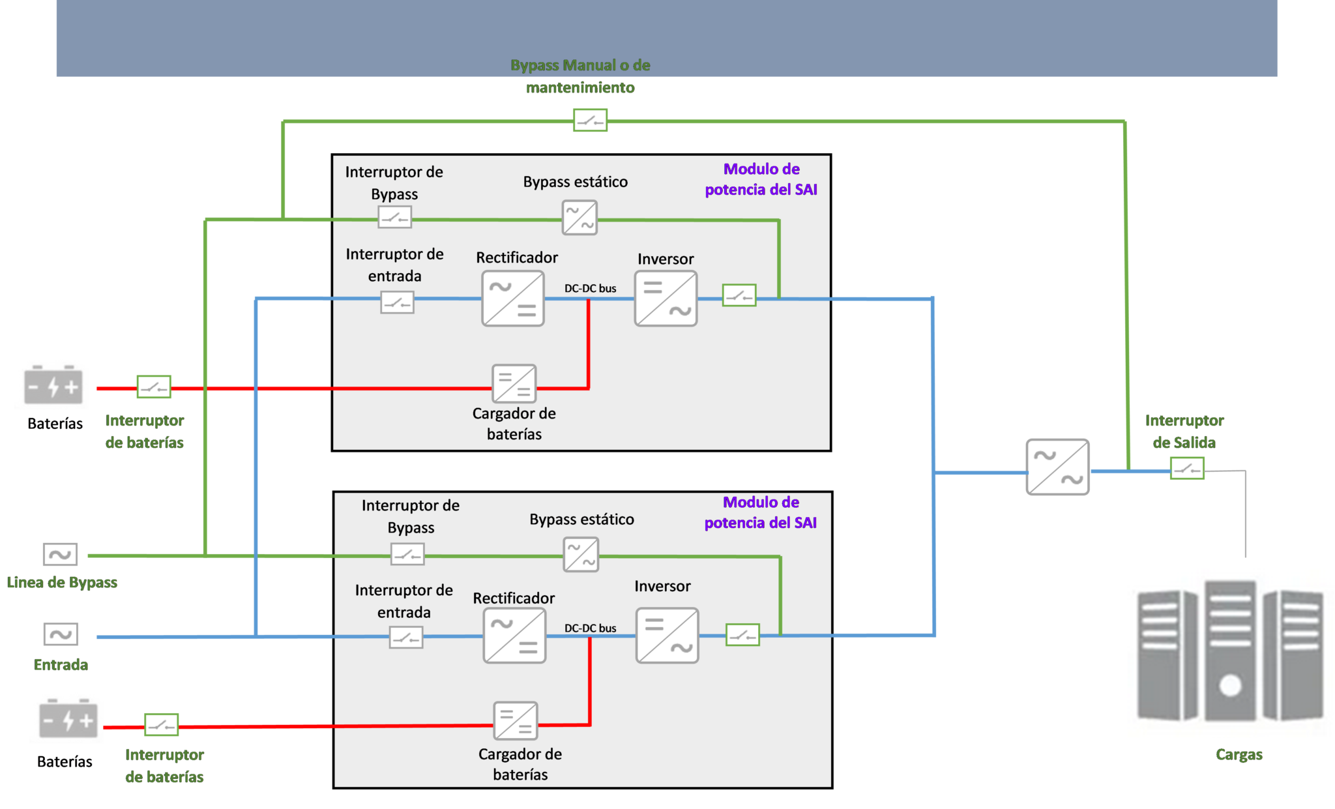The height and width of the screenshot is (809, 1335).
Task: Select the upper 'Baterías' label
Action: pyautogui.click(x=55, y=424)
